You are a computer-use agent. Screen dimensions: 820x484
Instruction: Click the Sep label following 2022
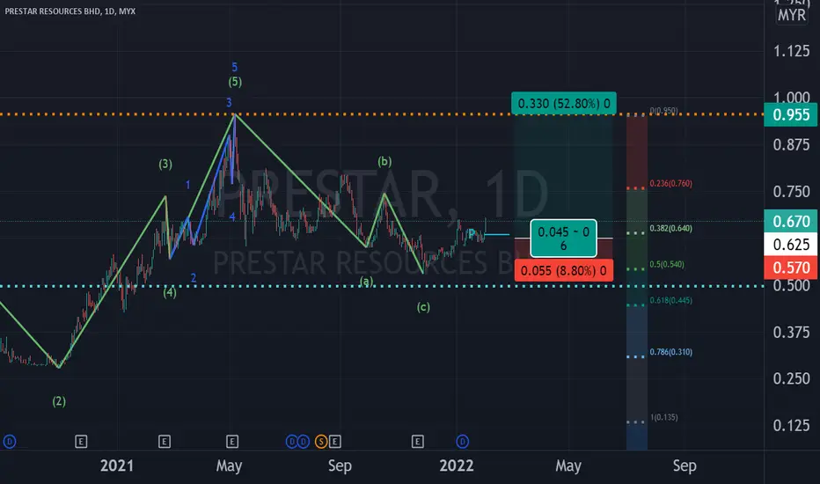[684, 466]
